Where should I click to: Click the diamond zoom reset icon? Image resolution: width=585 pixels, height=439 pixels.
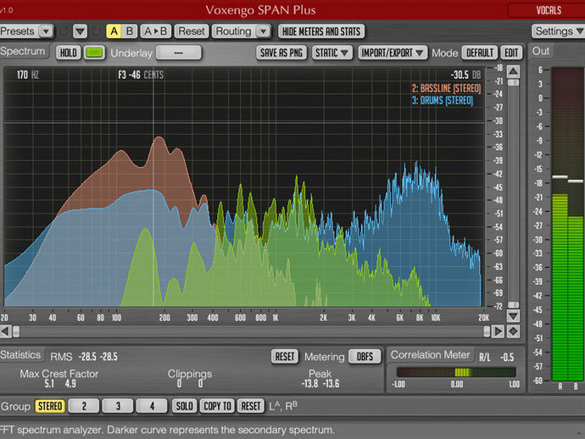click(x=514, y=331)
